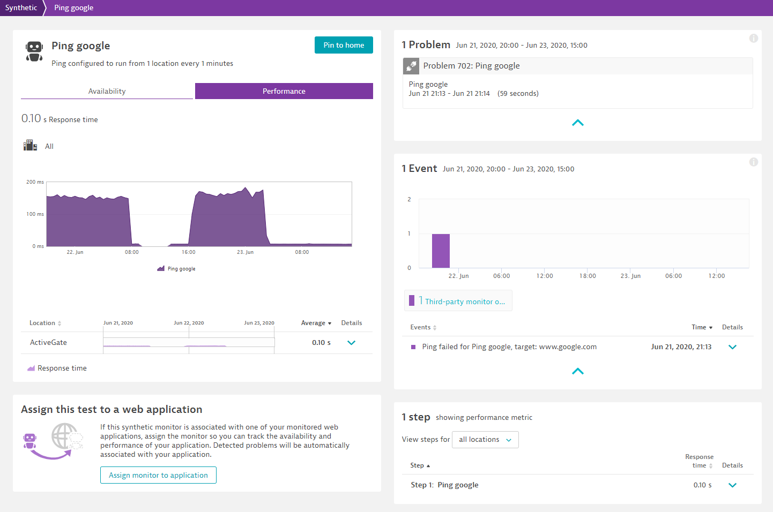
Task: Collapse the Problem panel with up chevron
Action: tap(577, 123)
